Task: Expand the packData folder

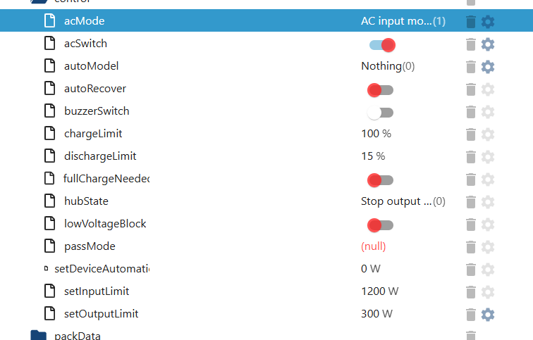Action: pyautogui.click(x=39, y=336)
